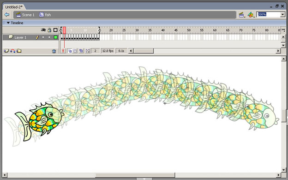This screenshot has width=288, height=180.
Task: Click the stage horizontal scrollbar thumb
Action: (135, 175)
